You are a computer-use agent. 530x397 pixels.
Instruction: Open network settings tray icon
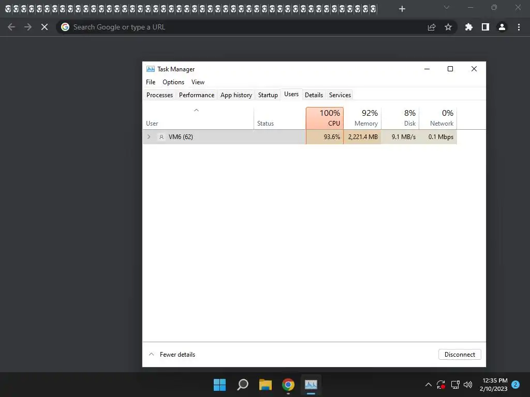tap(455, 385)
